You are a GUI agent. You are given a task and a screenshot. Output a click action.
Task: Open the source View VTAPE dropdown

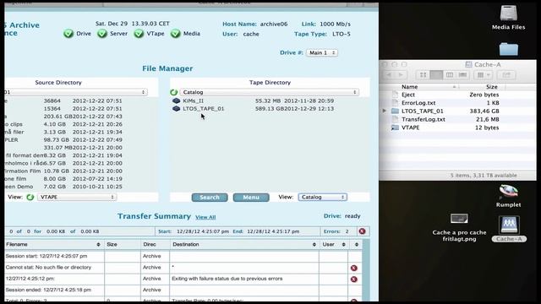(77, 197)
